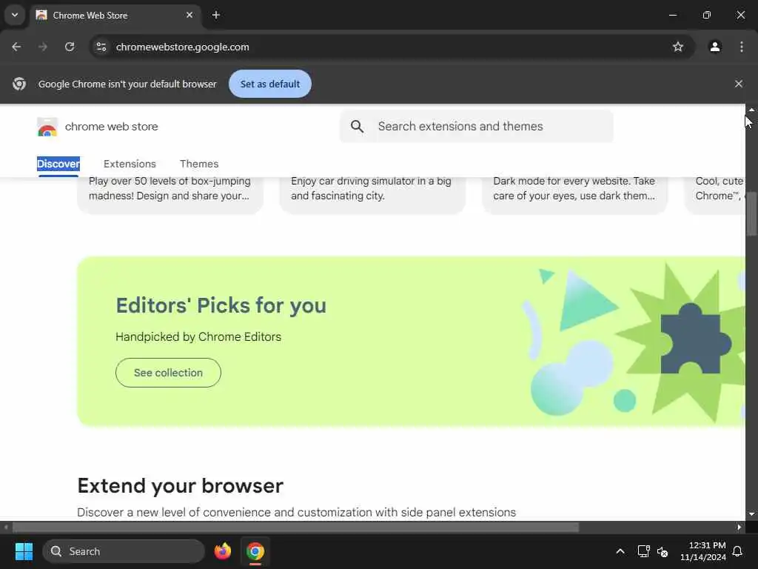Screen dimensions: 758x569
Task: Click the 'Editors' Picks for you' heading
Action: pos(221,305)
